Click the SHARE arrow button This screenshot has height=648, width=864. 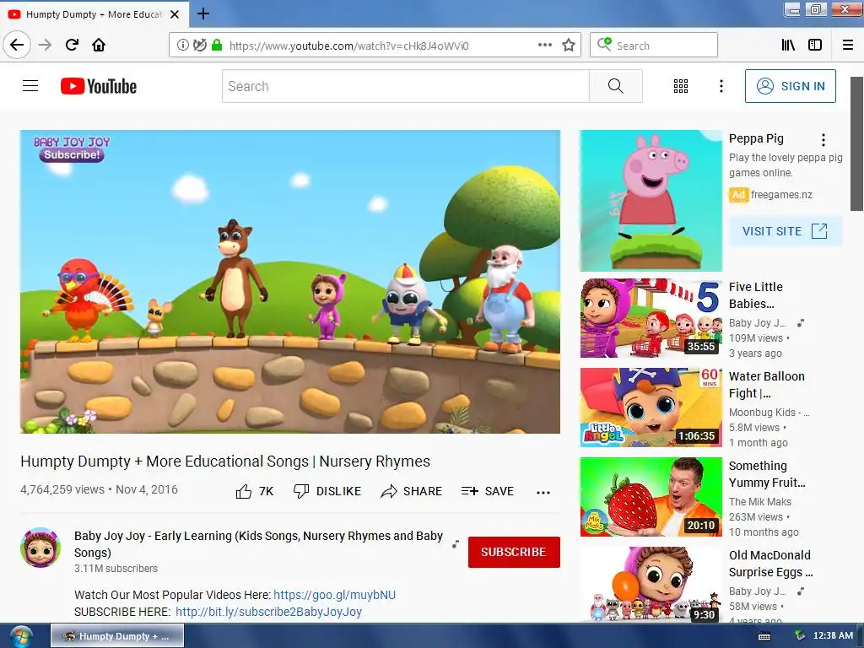coord(411,491)
